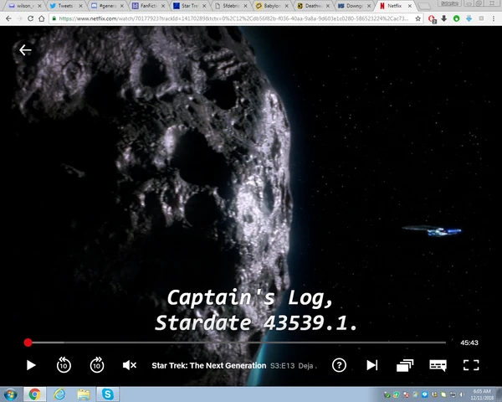Open the gray square extension icon
The width and height of the screenshot is (502, 402).
pyautogui.click(x=481, y=18)
